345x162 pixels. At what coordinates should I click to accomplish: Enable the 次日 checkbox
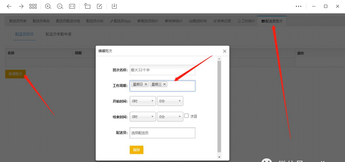pos(186,116)
